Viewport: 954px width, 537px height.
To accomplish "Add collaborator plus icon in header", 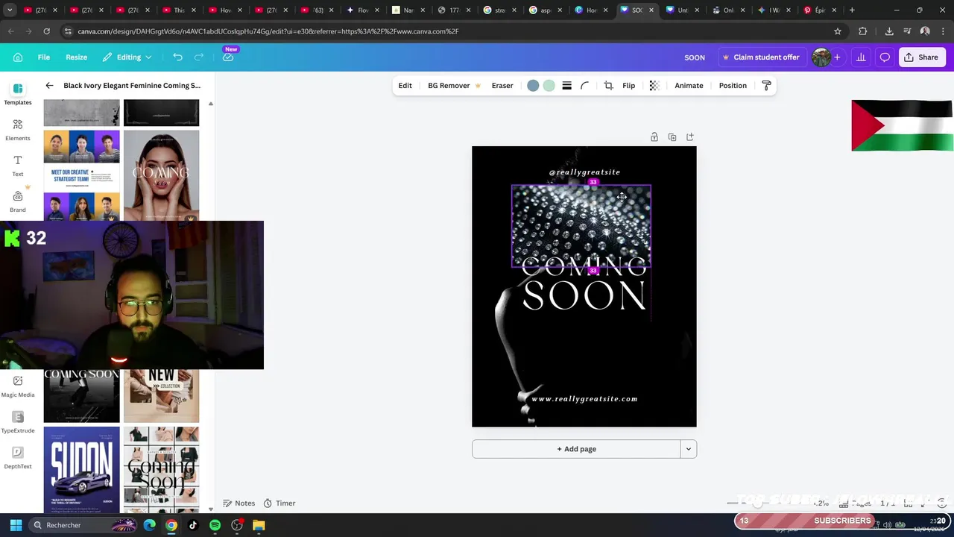I will (x=837, y=57).
